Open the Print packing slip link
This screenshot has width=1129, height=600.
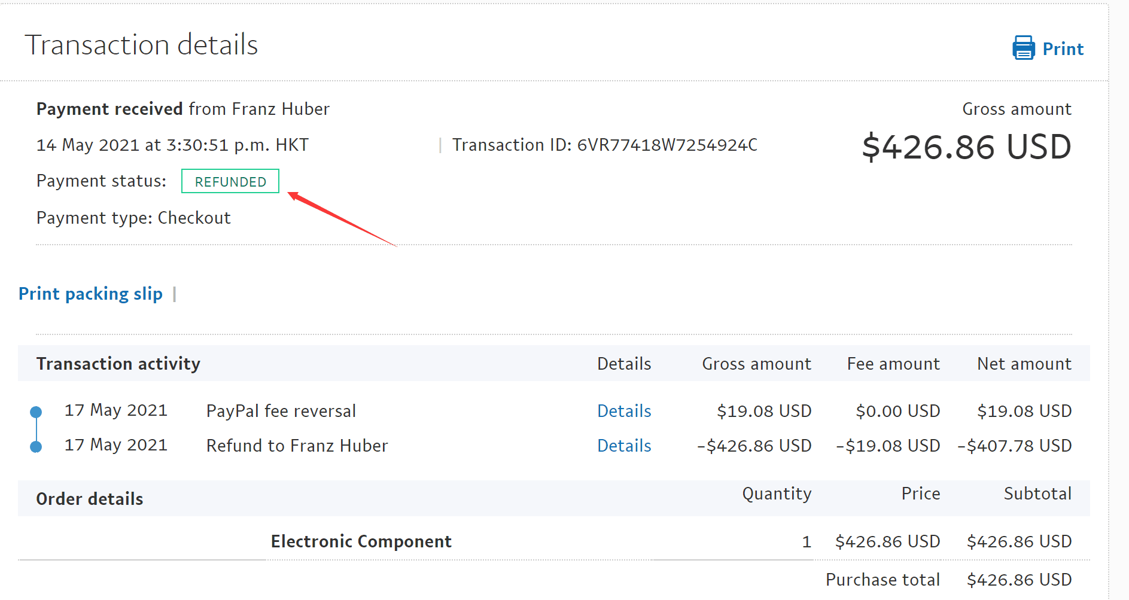(x=90, y=294)
